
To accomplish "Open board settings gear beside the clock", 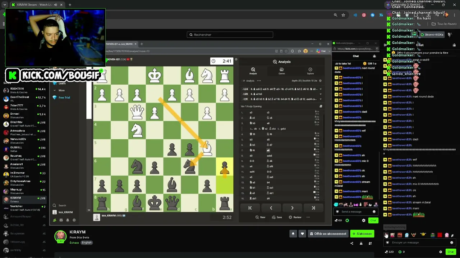I will [x=236, y=60].
